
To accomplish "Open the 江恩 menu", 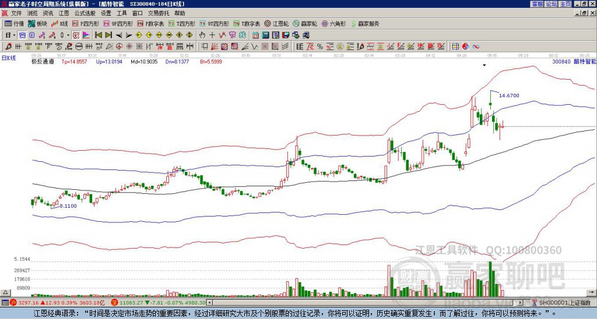I will tap(64, 13).
